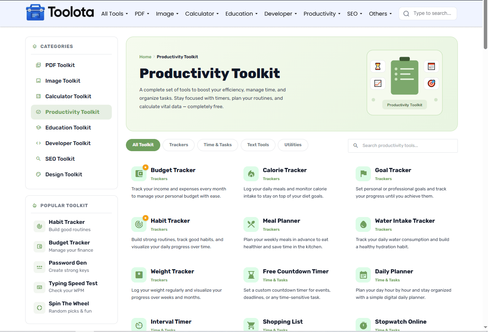
Task: Switch to the Time & Tasks filter
Action: [x=217, y=145]
